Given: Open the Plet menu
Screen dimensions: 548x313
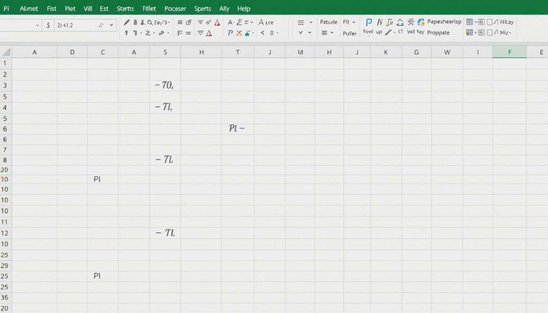Looking at the screenshot, I should 70,9.
